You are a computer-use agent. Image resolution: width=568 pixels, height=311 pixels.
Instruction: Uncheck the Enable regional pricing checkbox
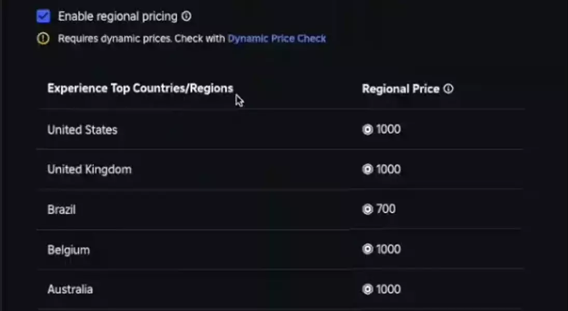44,17
